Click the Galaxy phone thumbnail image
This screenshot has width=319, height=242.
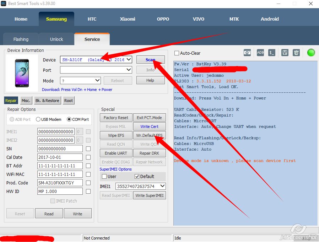tap(22, 73)
